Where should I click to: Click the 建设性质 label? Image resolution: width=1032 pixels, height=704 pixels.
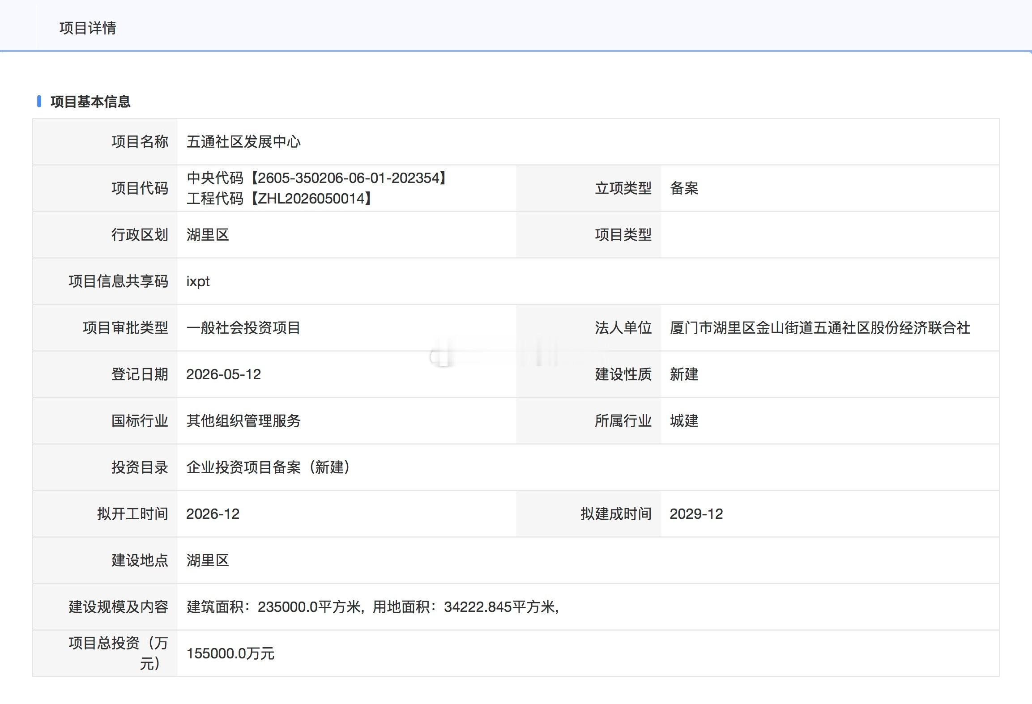[623, 374]
